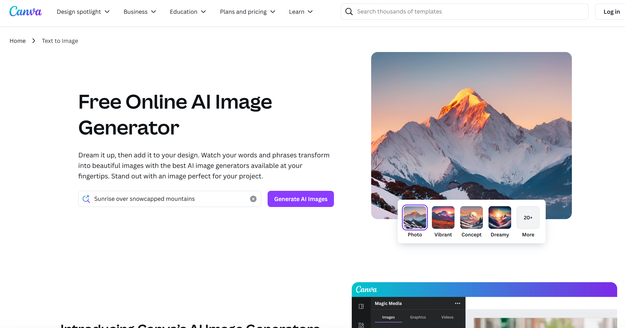Pick the Concept style thumbnail
625x328 pixels.
coord(471,217)
